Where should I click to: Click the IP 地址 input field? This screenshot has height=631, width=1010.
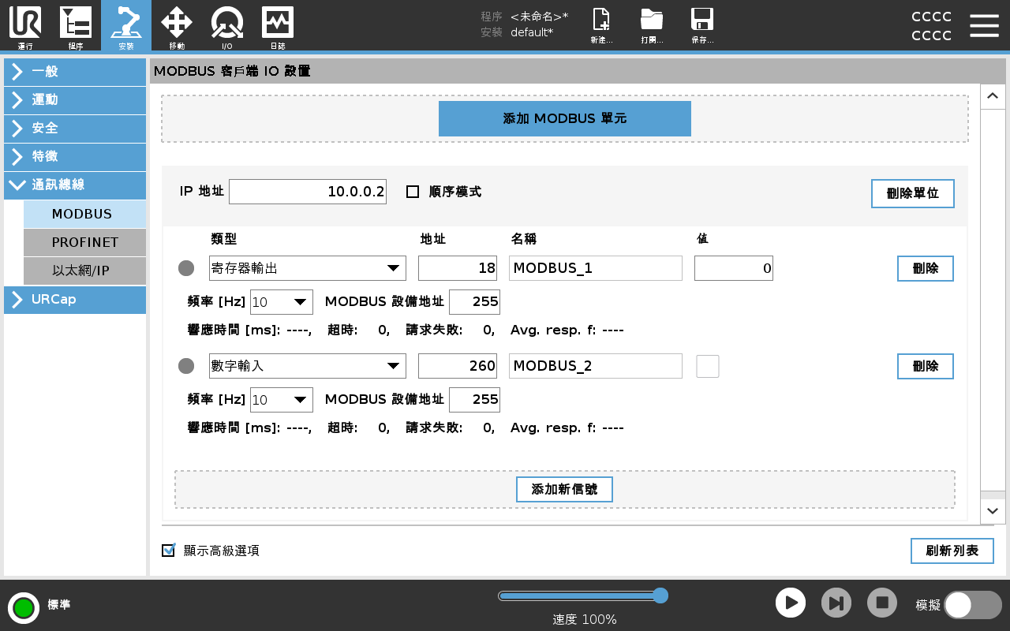pos(308,192)
